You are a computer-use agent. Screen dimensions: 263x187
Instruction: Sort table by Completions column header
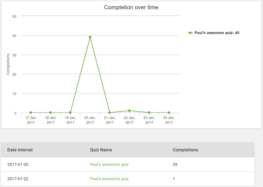[x=185, y=150]
